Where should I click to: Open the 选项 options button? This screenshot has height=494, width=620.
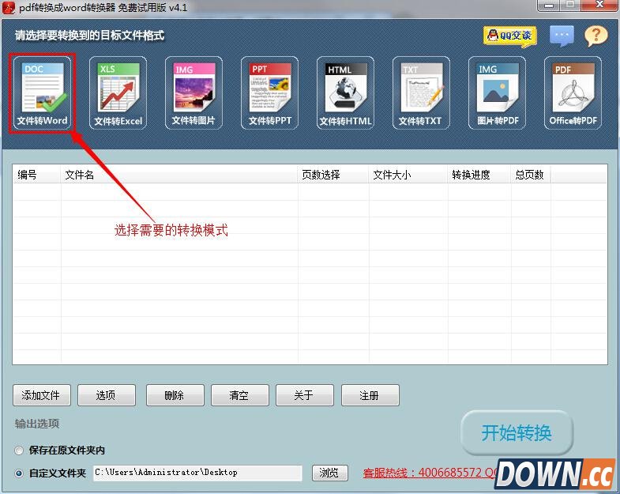(107, 395)
